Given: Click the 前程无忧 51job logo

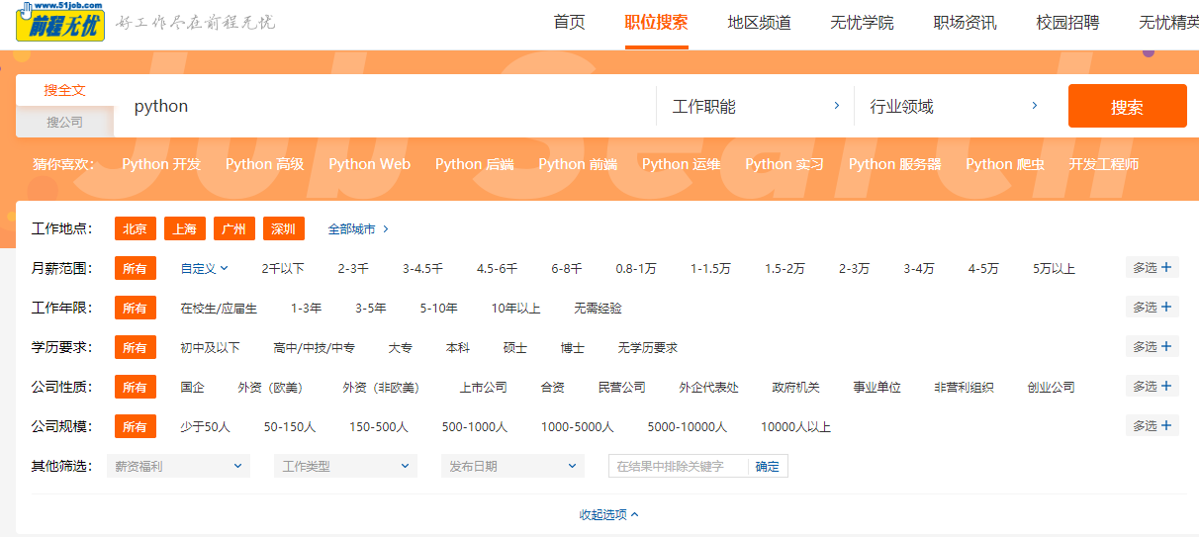Looking at the screenshot, I should click(x=60, y=21).
